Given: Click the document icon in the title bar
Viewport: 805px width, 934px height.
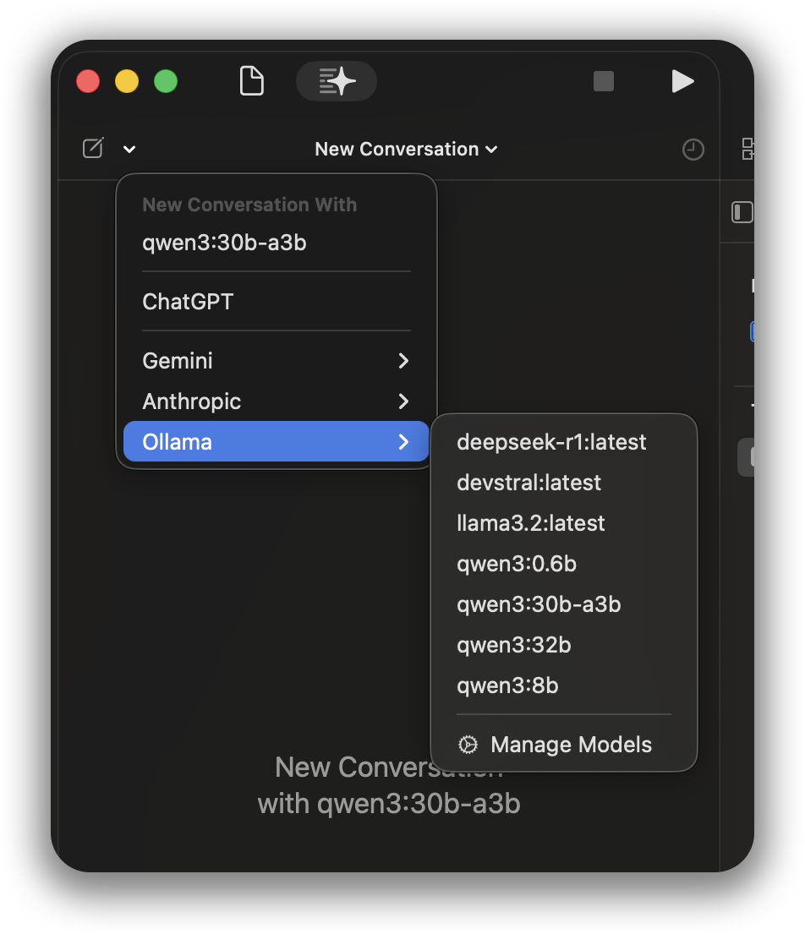Looking at the screenshot, I should point(251,80).
